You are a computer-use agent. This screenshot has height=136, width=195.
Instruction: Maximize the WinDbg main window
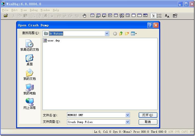186,4
